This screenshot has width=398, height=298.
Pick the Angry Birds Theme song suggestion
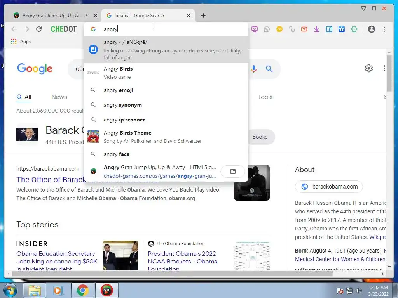point(166,137)
